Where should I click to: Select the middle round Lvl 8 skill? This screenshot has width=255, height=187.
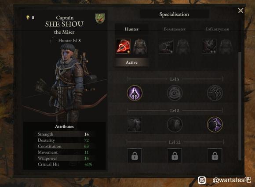(x=175, y=125)
